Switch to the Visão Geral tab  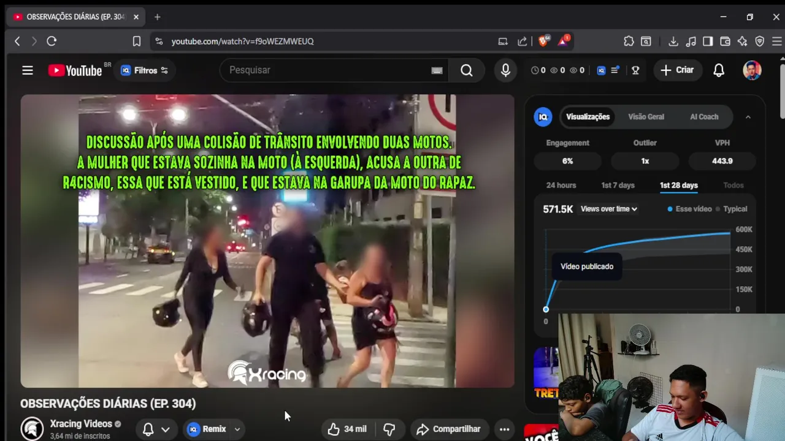click(646, 117)
